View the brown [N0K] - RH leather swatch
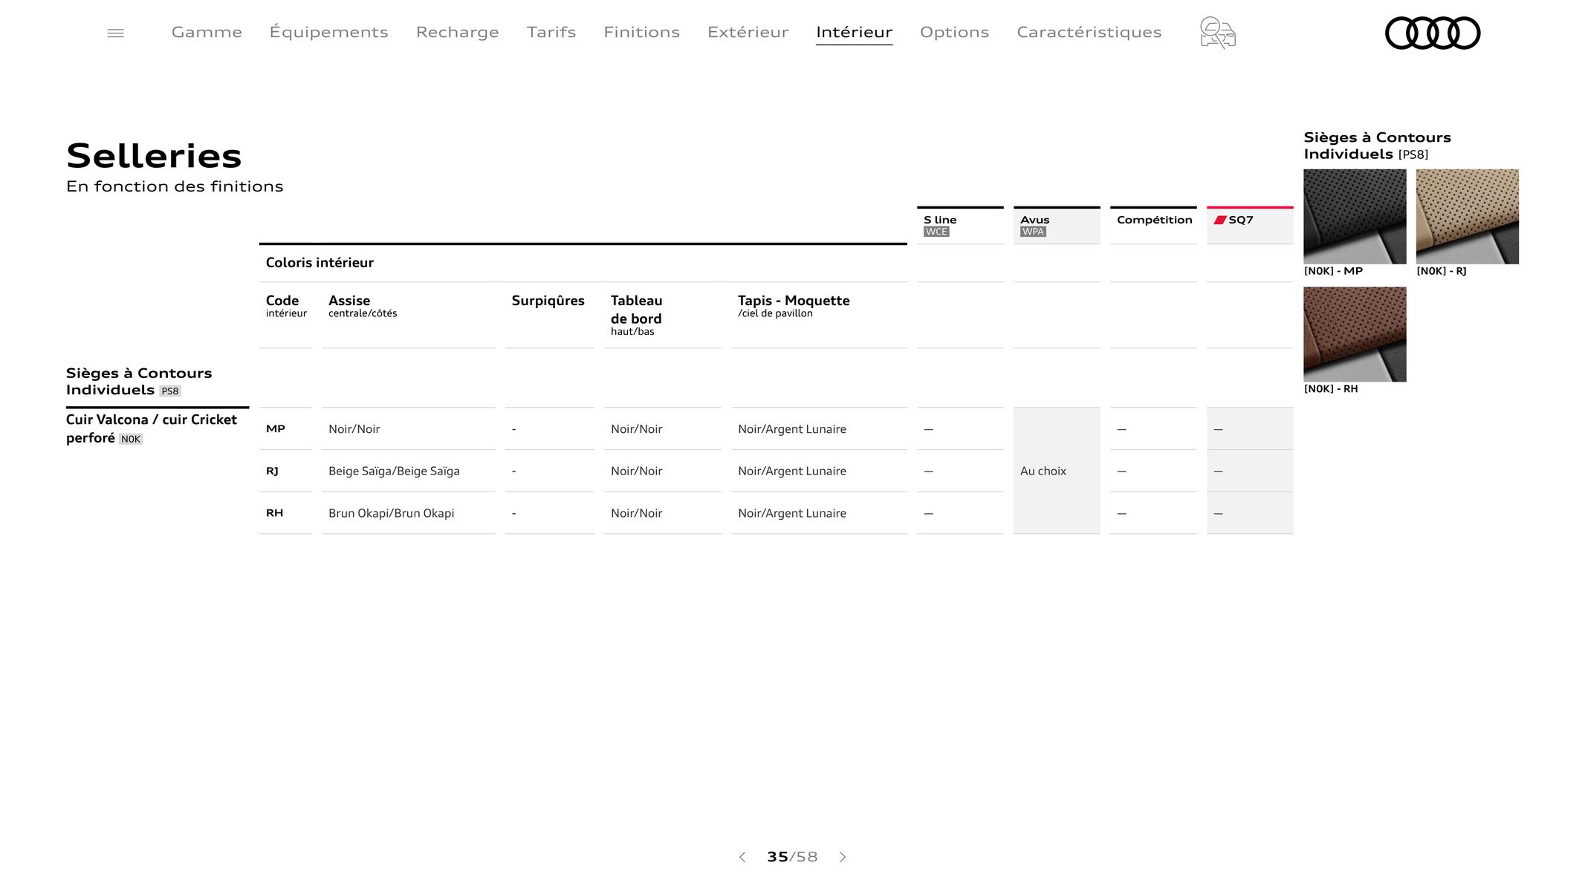 (x=1355, y=334)
